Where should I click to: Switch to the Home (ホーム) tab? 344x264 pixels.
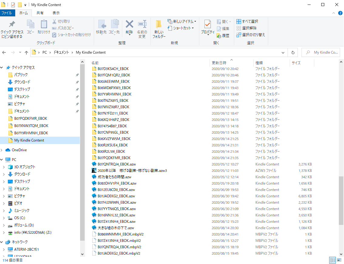click(23, 13)
